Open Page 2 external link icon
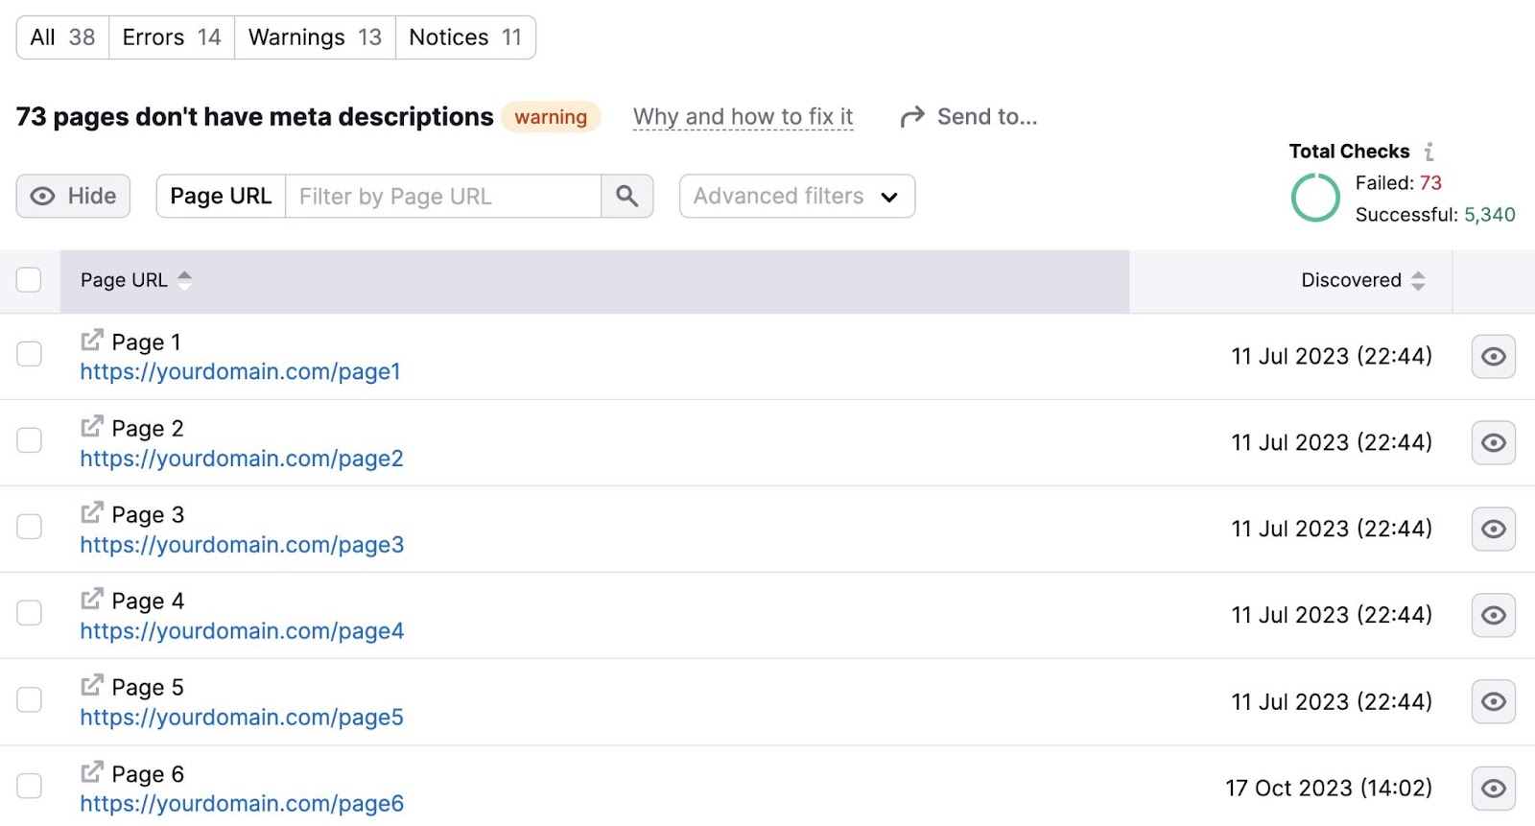The height and width of the screenshot is (826, 1535). click(x=92, y=427)
